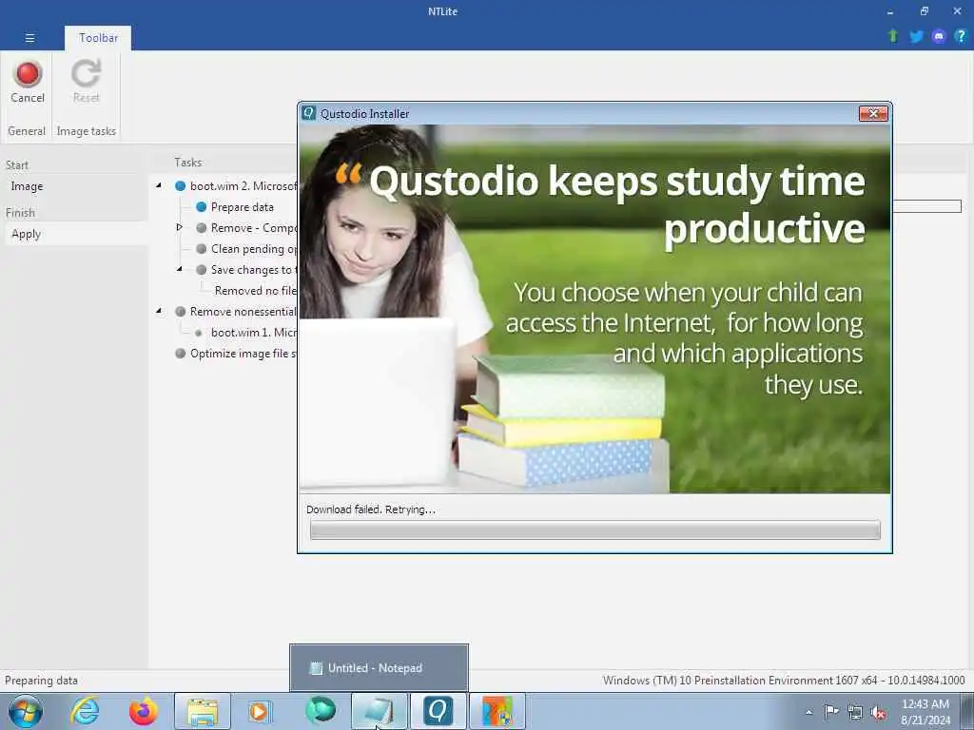
Task: Click the Windows 10 Preinstallation Environment status text
Action: click(x=784, y=681)
